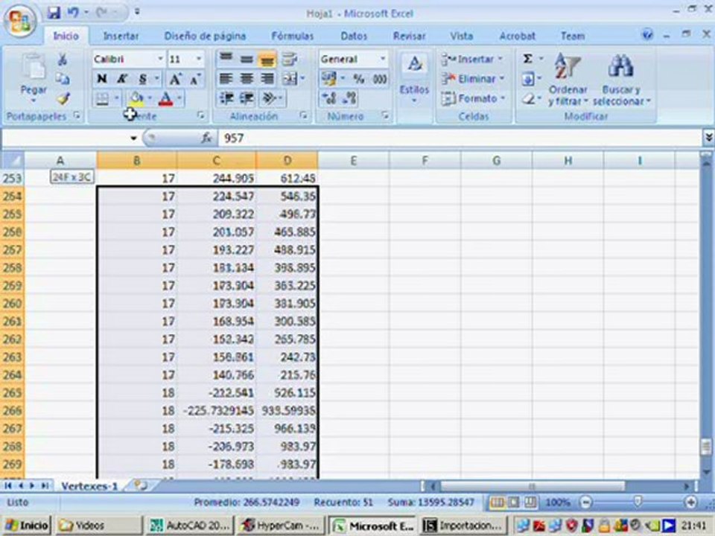The image size is (715, 536).
Task: Undo the last action
Action: point(73,13)
